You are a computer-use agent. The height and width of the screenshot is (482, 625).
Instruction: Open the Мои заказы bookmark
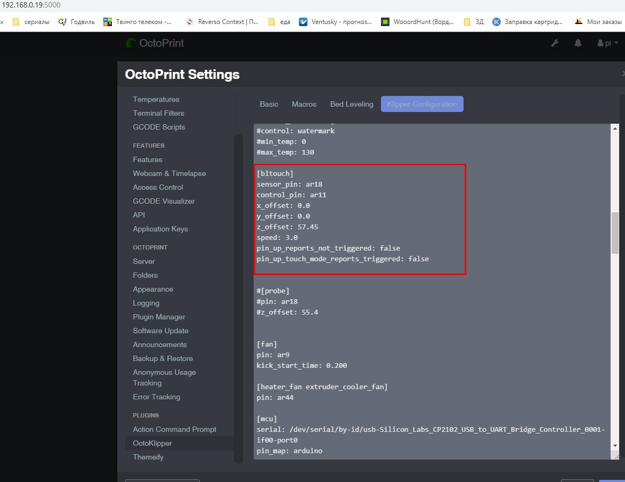click(x=598, y=21)
